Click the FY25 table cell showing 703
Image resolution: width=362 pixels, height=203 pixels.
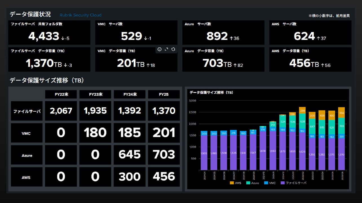[x=164, y=155]
